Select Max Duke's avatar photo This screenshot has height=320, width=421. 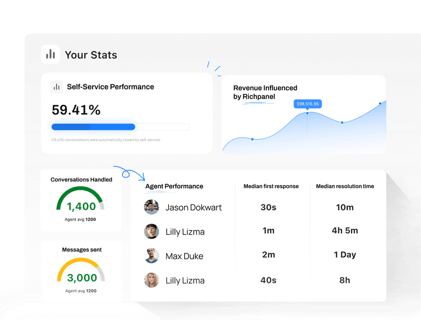[152, 256]
